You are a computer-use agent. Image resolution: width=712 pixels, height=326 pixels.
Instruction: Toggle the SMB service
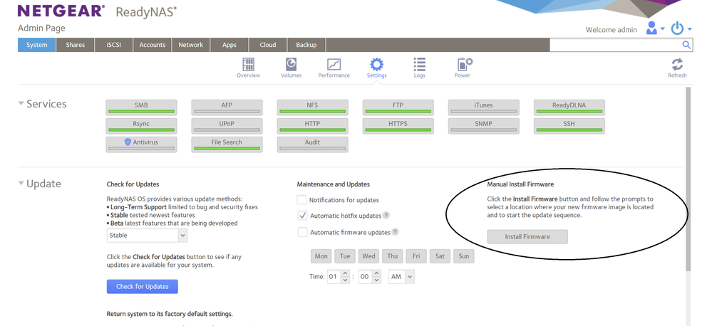(141, 107)
